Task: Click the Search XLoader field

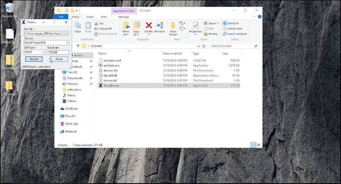Action: [x=234, y=46]
